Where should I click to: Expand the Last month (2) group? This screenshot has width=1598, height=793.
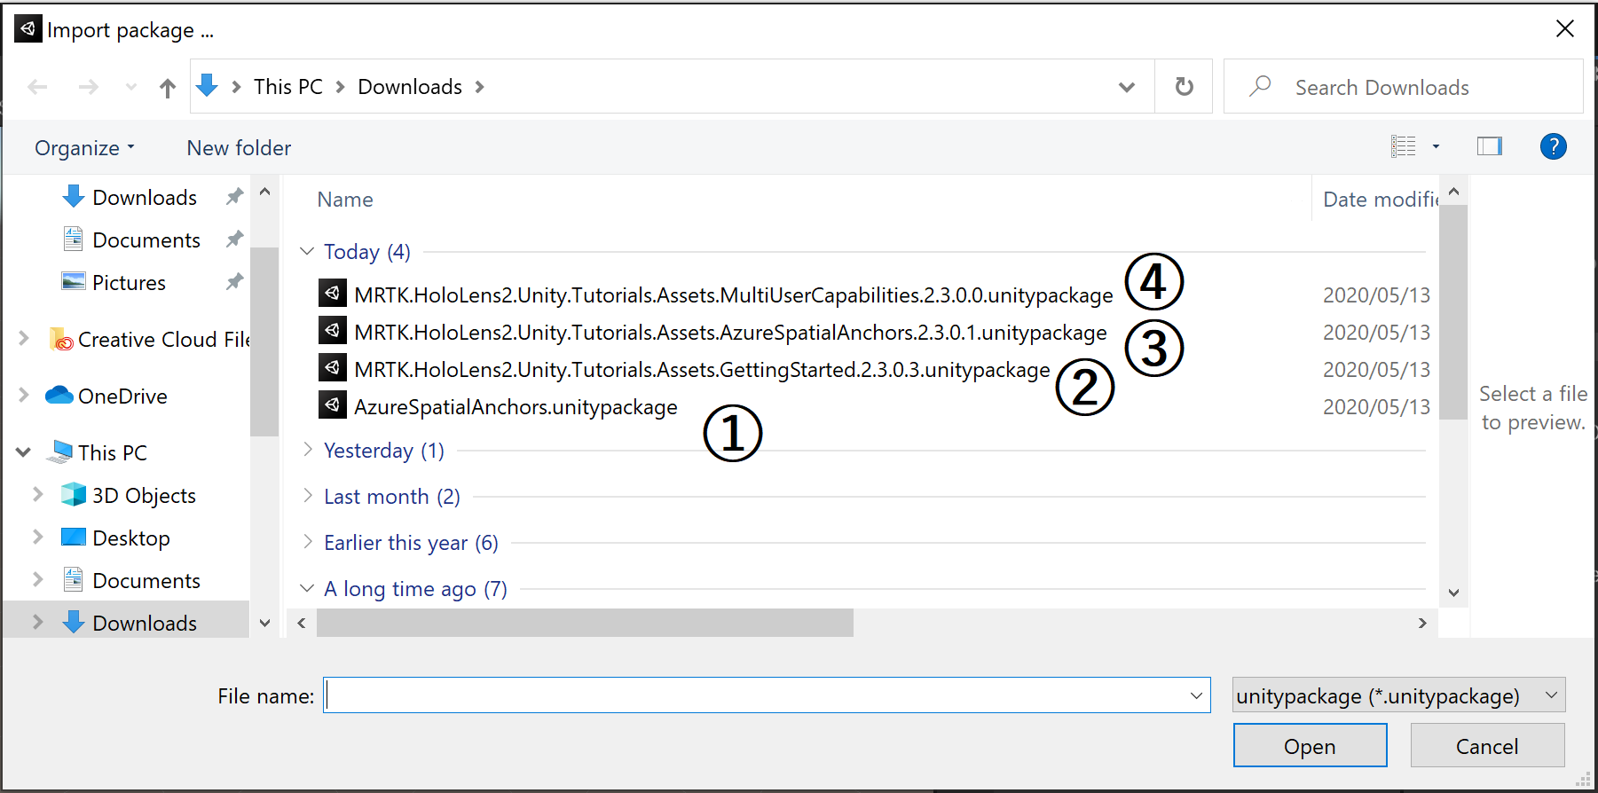pyautogui.click(x=307, y=495)
